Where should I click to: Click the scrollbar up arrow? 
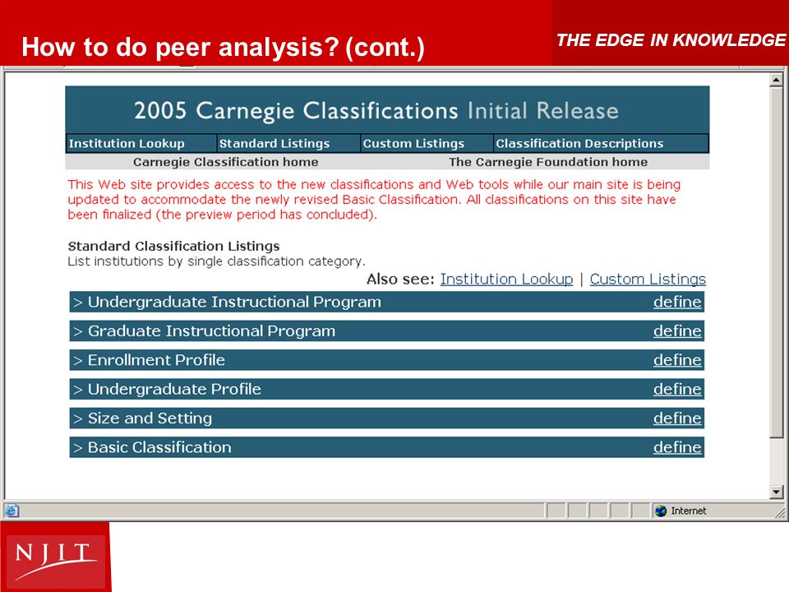click(777, 80)
